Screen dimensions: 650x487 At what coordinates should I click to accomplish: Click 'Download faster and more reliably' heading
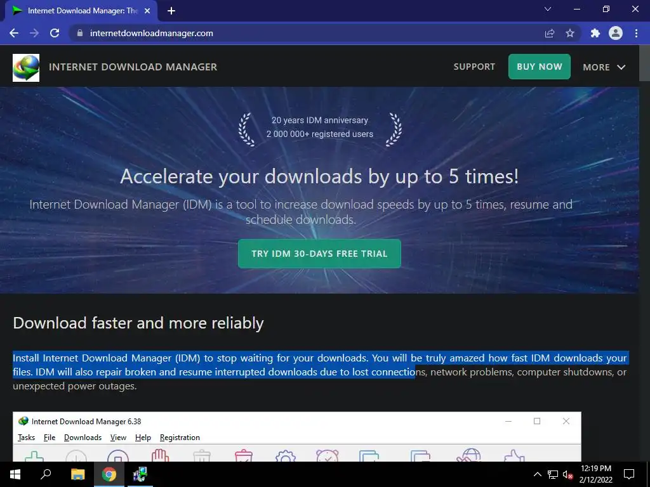(x=138, y=323)
